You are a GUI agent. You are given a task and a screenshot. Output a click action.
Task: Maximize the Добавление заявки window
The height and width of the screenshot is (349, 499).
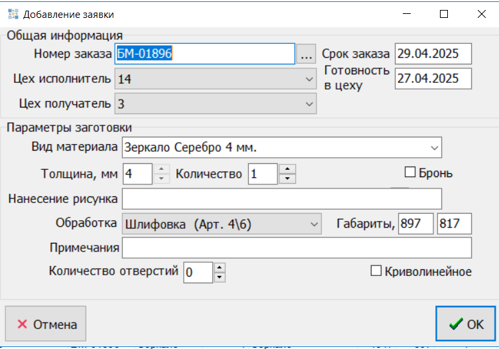click(444, 13)
